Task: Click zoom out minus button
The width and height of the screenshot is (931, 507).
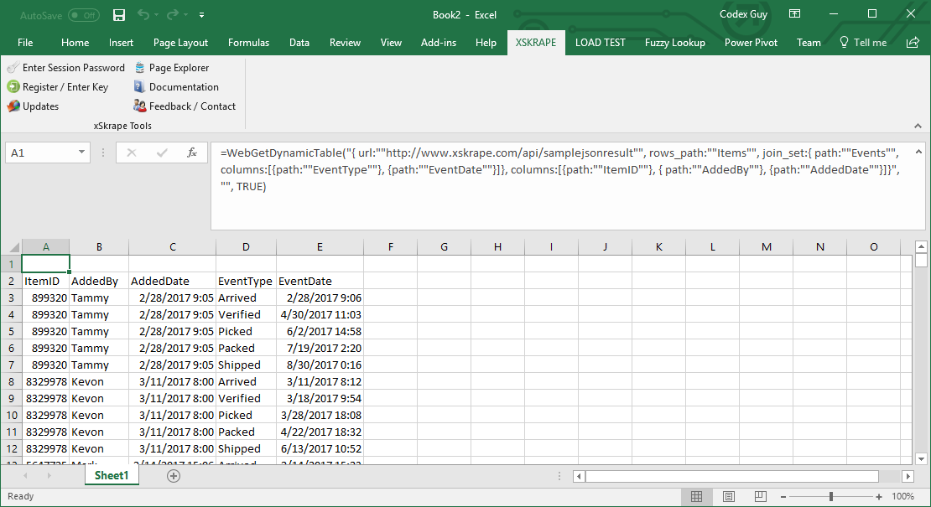Action: point(783,496)
